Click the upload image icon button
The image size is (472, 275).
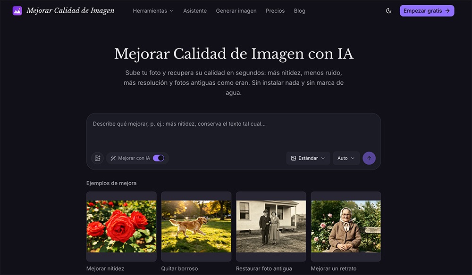(98, 158)
